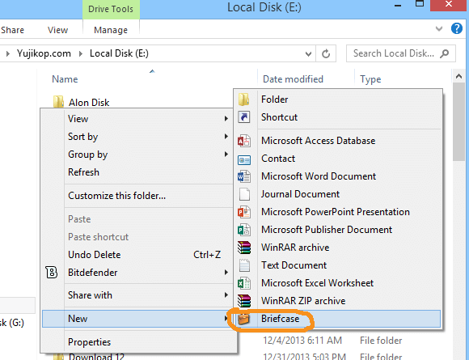Sort by the Type column header
The height and width of the screenshot is (360, 469).
point(370,79)
